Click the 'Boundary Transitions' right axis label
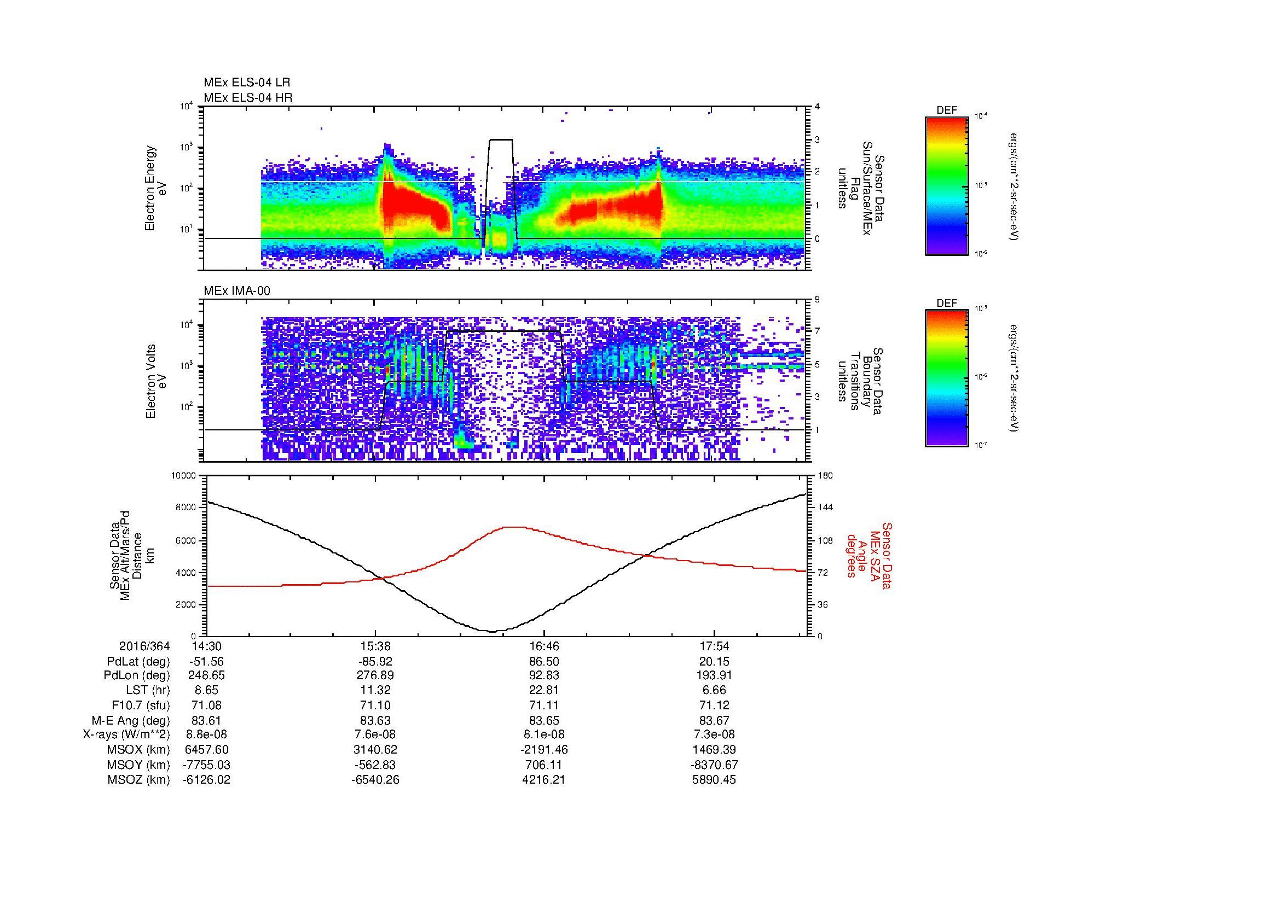Screen dimensions: 1280x904 (861, 382)
